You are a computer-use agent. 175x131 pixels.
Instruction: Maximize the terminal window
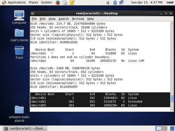tap(166, 14)
